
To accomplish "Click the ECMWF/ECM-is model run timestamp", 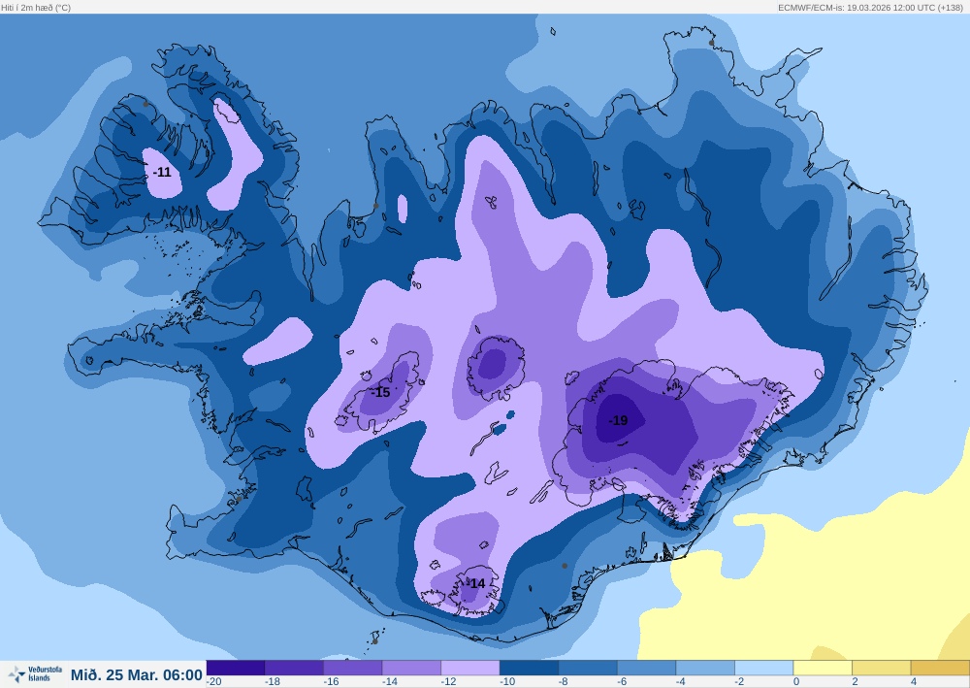I will tap(870, 8).
